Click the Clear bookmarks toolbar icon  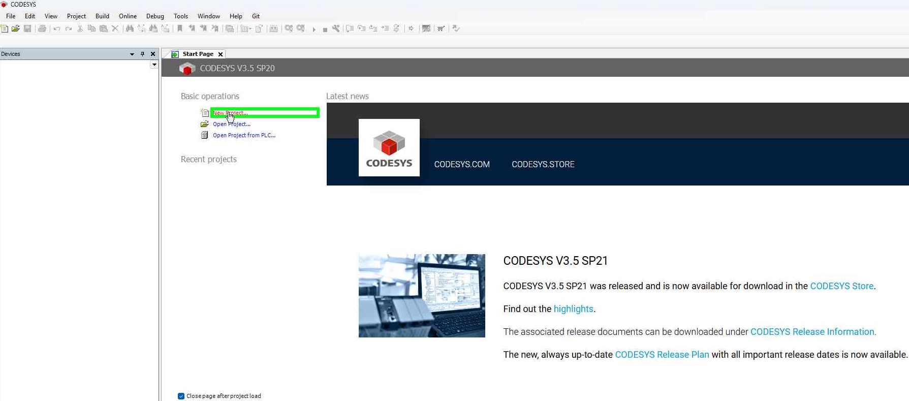pos(215,28)
